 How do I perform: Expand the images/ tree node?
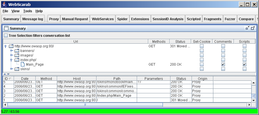[11, 55]
